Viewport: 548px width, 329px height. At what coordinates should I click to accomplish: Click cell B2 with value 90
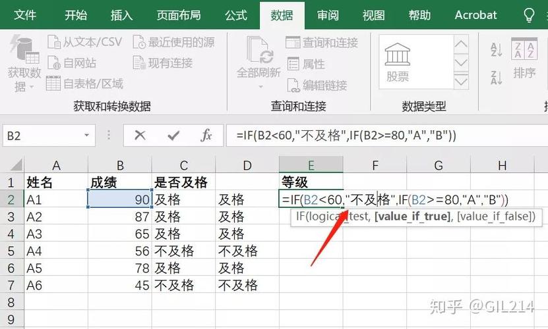click(120, 199)
